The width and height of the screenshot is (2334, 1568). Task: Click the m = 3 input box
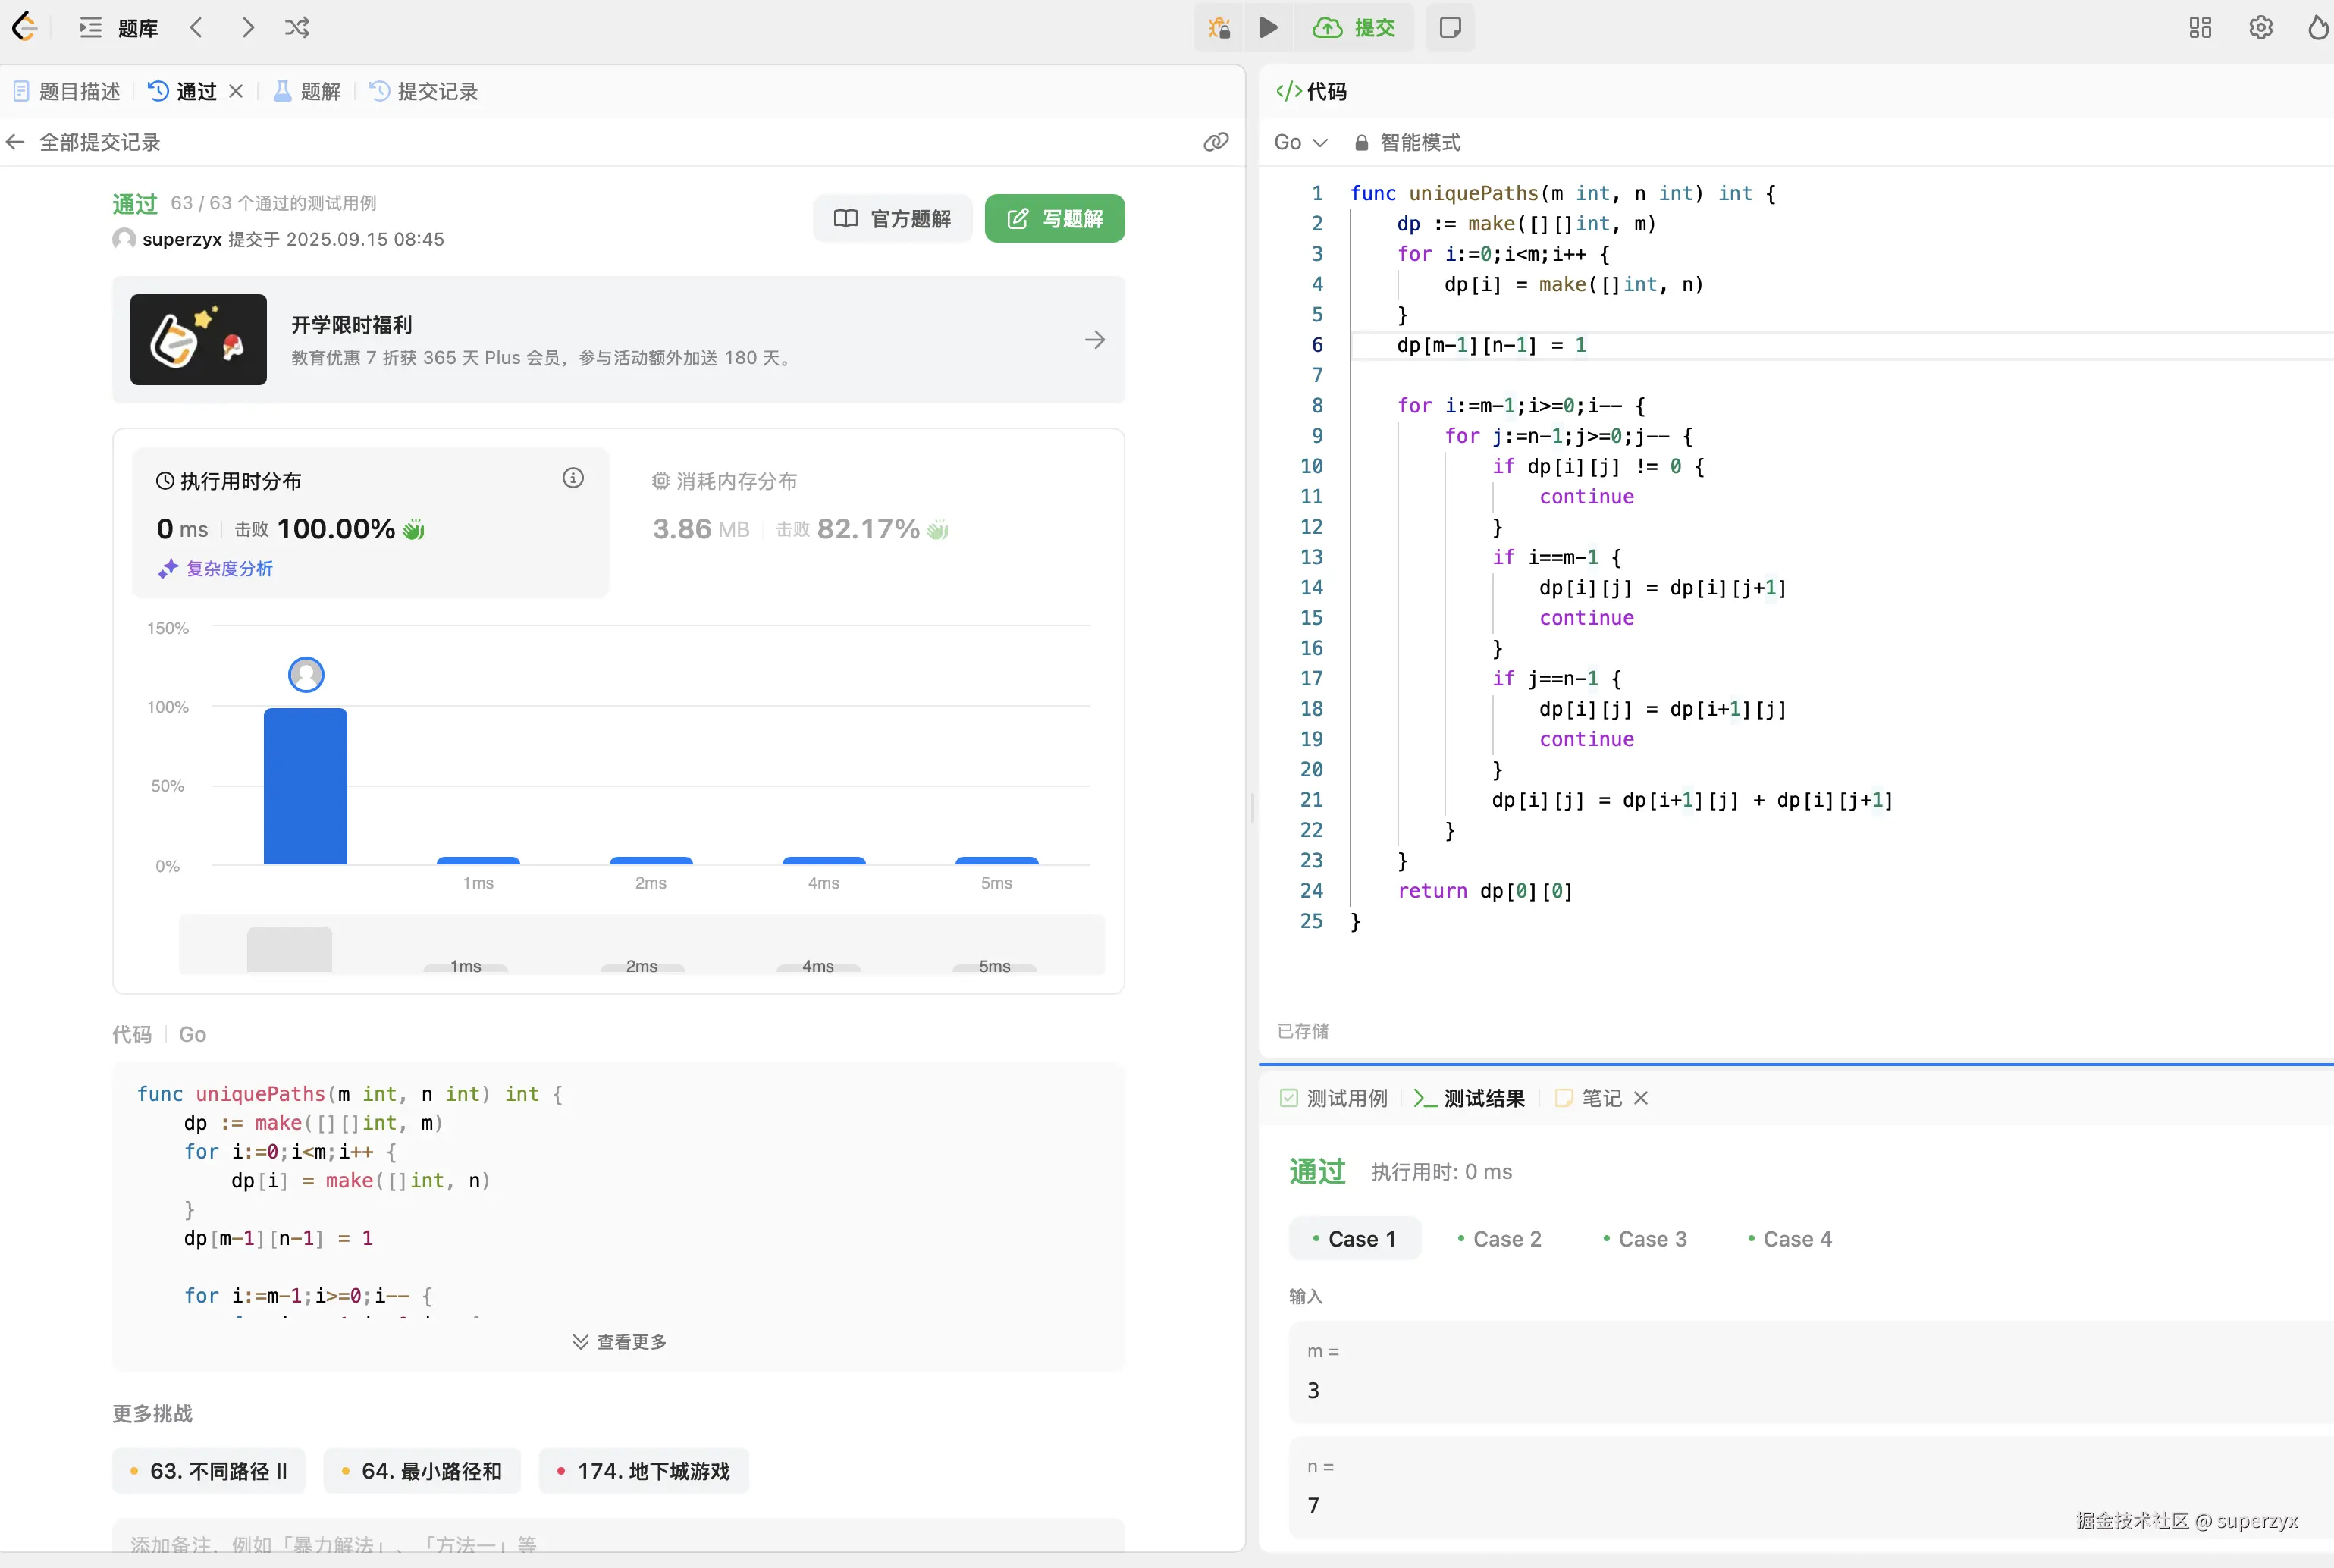1811,1372
